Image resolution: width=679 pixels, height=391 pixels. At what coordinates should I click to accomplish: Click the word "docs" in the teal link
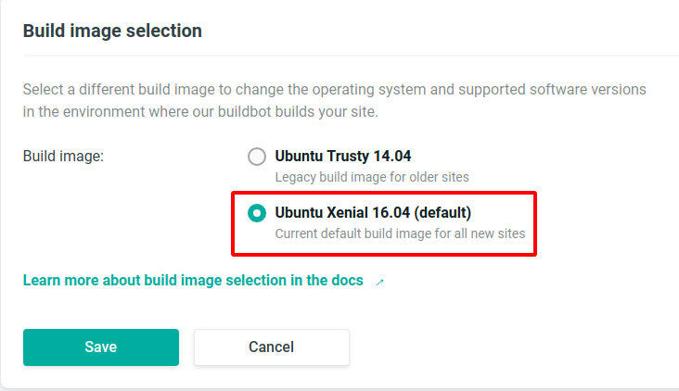347,280
